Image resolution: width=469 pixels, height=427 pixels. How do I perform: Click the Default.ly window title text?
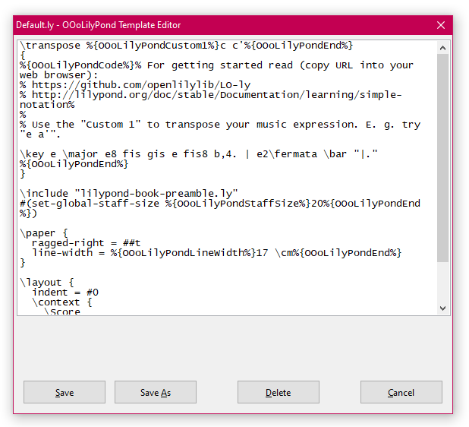click(99, 25)
